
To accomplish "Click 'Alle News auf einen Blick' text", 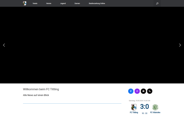I will point(36,95).
